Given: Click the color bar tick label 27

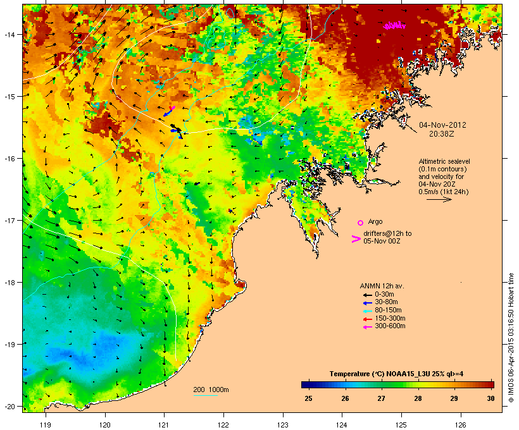Looking at the screenshot, I should point(381,398).
